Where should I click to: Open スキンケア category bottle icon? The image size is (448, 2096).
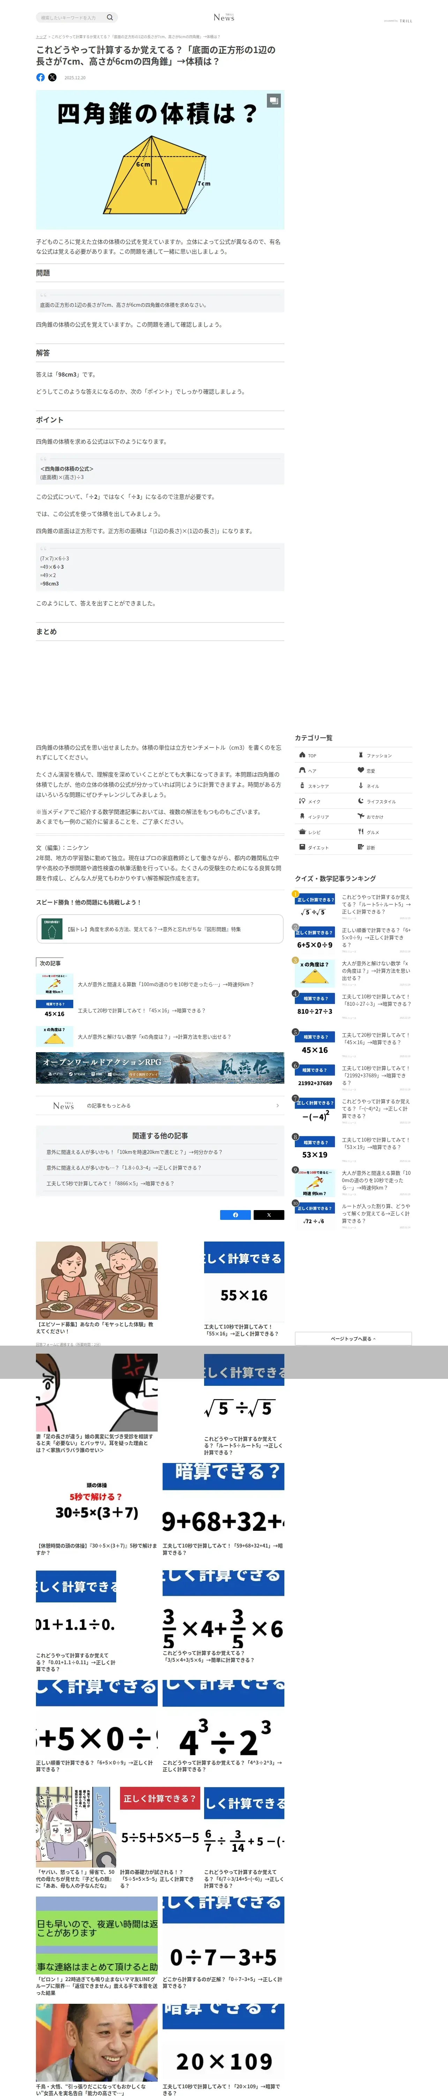point(302,785)
